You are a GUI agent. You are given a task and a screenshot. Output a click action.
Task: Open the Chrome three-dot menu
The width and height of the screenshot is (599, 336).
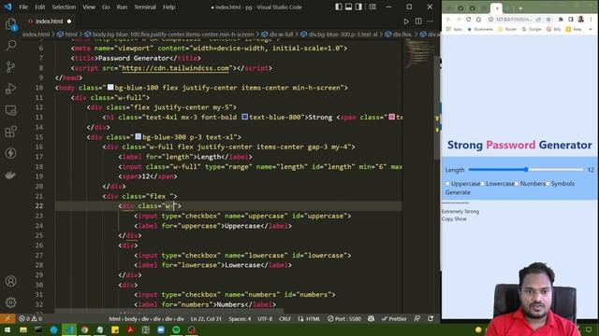click(x=591, y=19)
